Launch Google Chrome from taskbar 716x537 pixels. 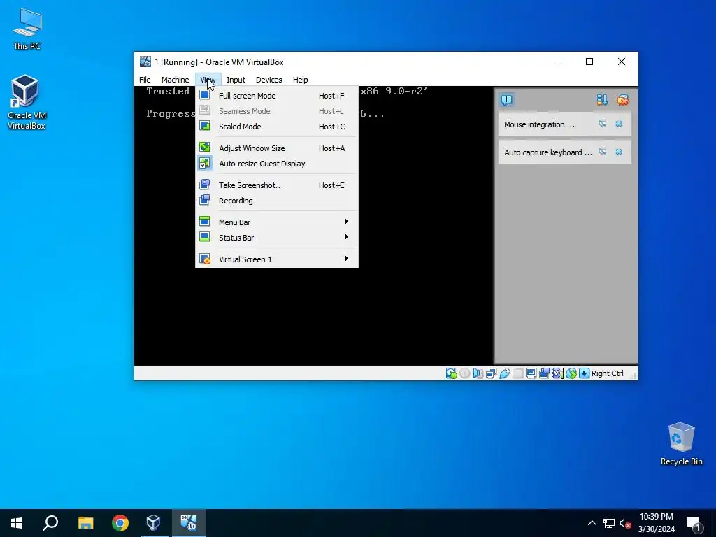coord(120,523)
